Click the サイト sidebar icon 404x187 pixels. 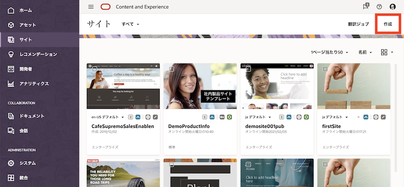point(11,40)
